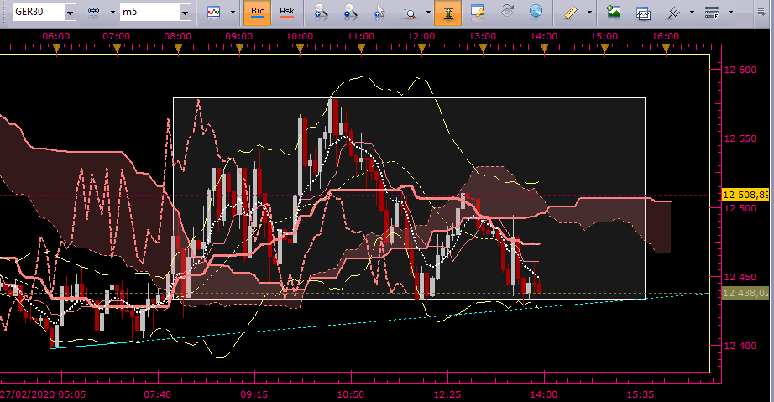The width and height of the screenshot is (774, 402).
Task: Click the greyed eye visibility icon
Action: (507, 12)
